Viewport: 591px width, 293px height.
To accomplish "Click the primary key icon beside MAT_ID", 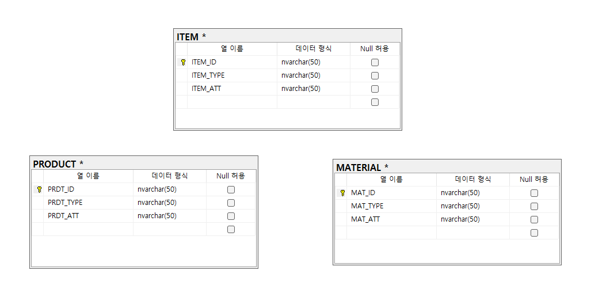I will click(x=342, y=193).
